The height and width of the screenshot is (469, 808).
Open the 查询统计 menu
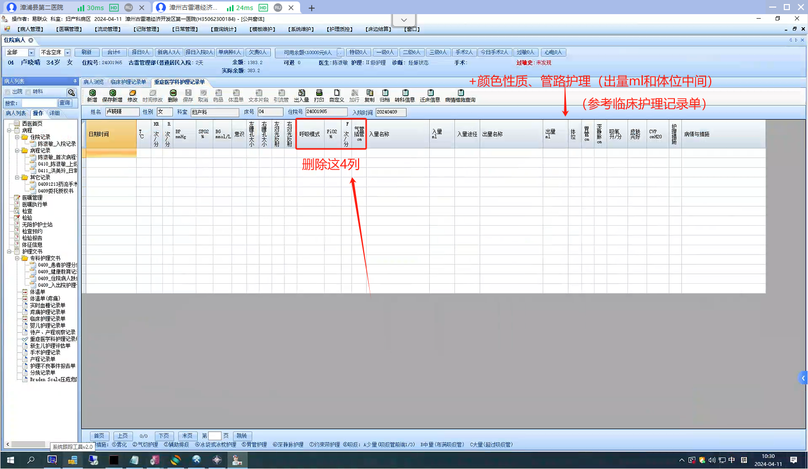(x=223, y=29)
